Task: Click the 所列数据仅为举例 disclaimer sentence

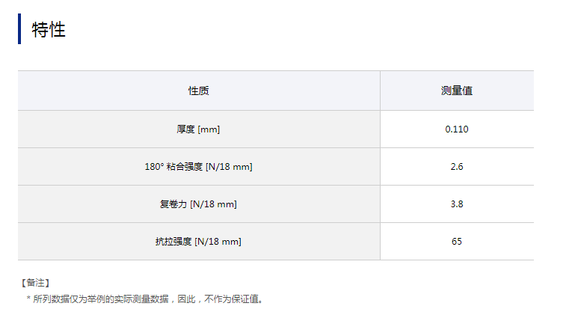Action: coord(150,299)
